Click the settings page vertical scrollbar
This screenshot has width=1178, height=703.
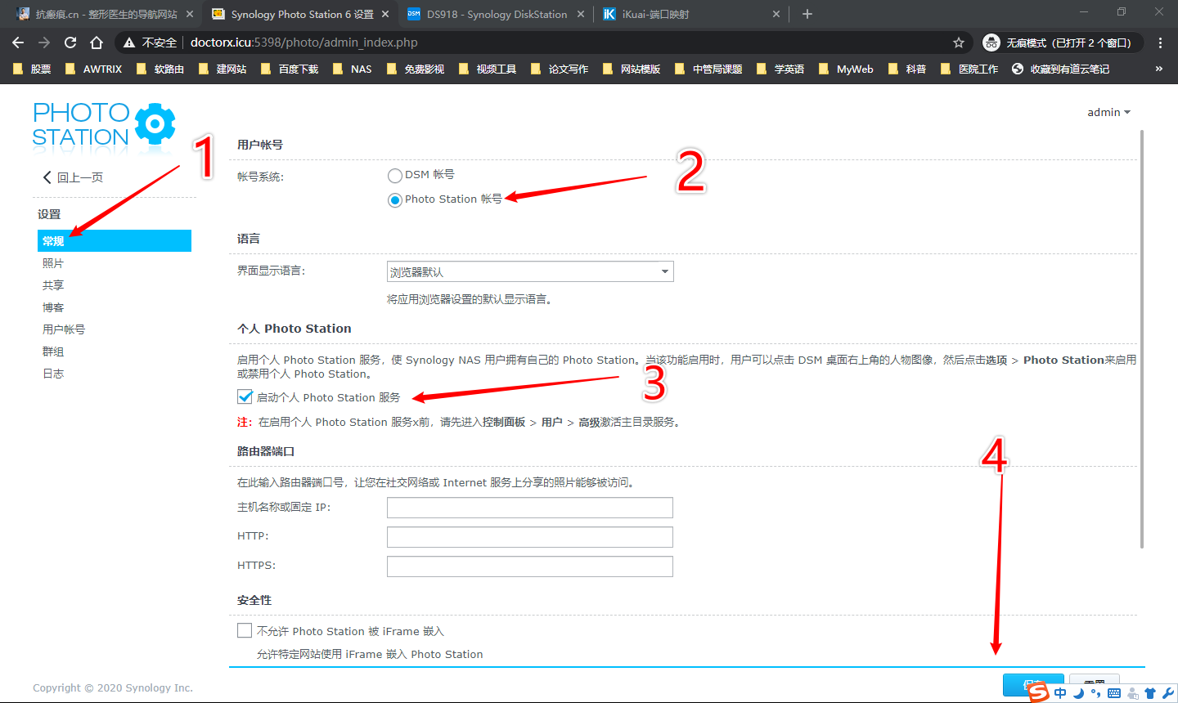pos(1142,338)
